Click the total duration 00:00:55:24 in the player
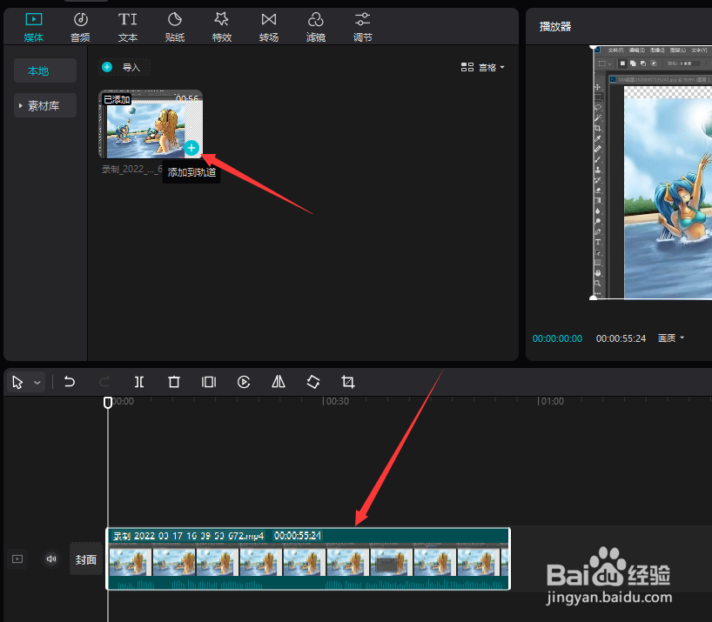712x622 pixels. pos(621,338)
